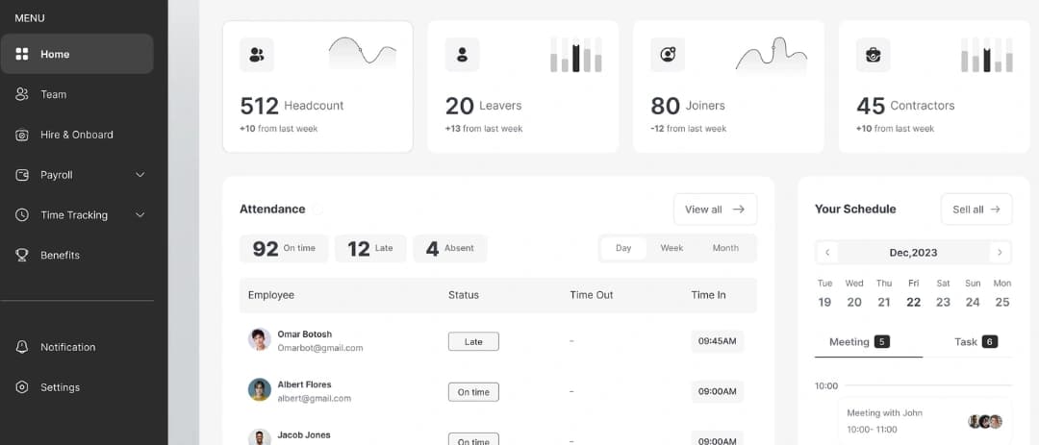Viewport: 1039px width, 445px height.
Task: Click the Omarbot@gmail.com email
Action: tap(320, 348)
